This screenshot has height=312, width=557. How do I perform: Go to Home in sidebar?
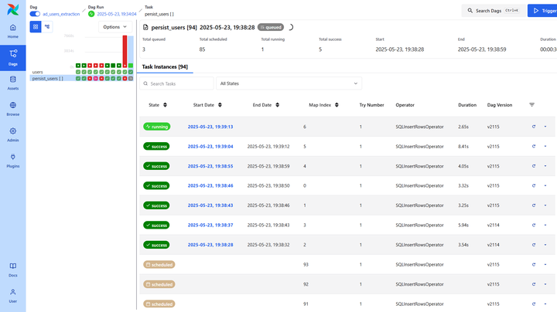coord(13,31)
